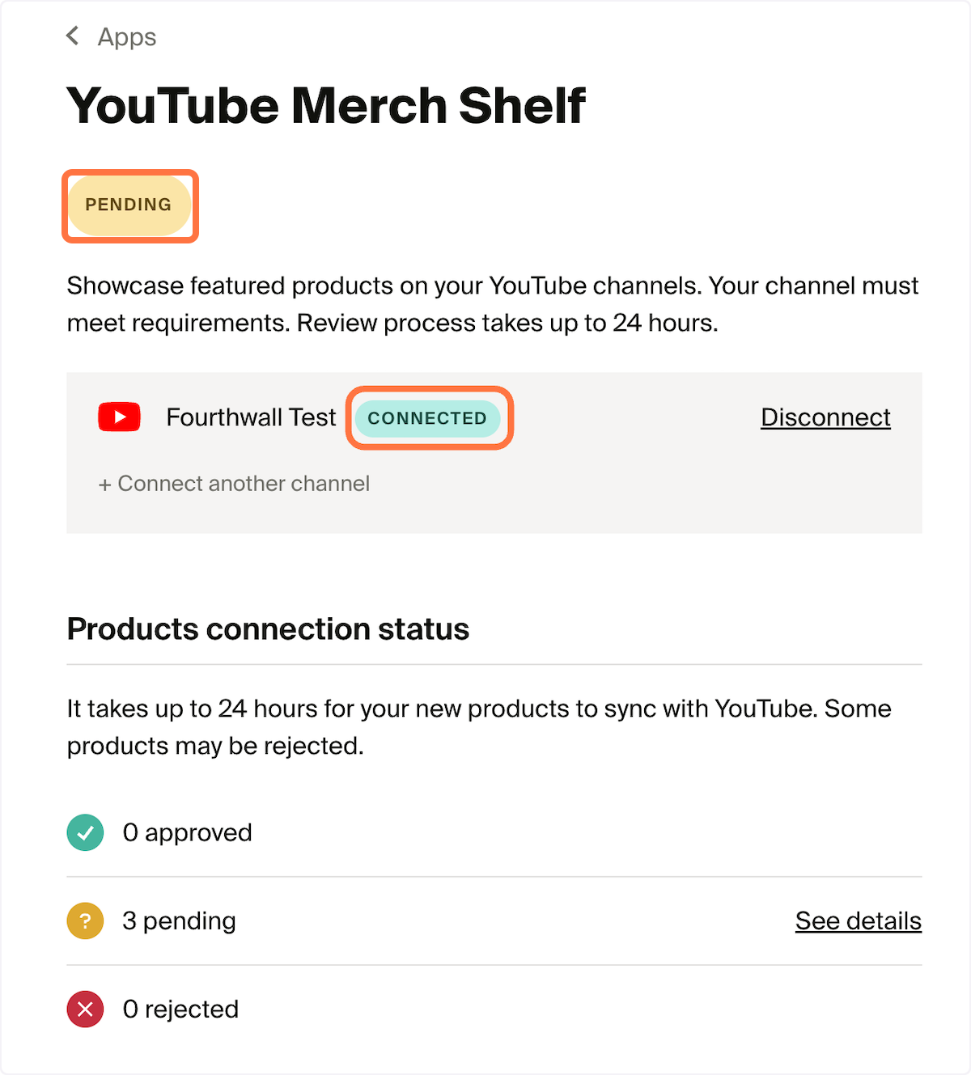Viewport: 971px width, 1075px height.
Task: Click the Products connection status heading
Action: 268,628
